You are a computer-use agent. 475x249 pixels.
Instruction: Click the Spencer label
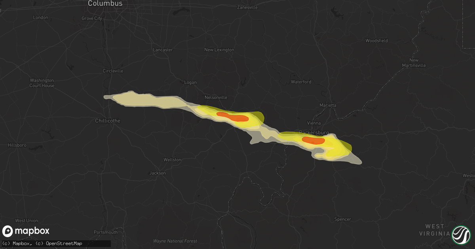(343, 219)
